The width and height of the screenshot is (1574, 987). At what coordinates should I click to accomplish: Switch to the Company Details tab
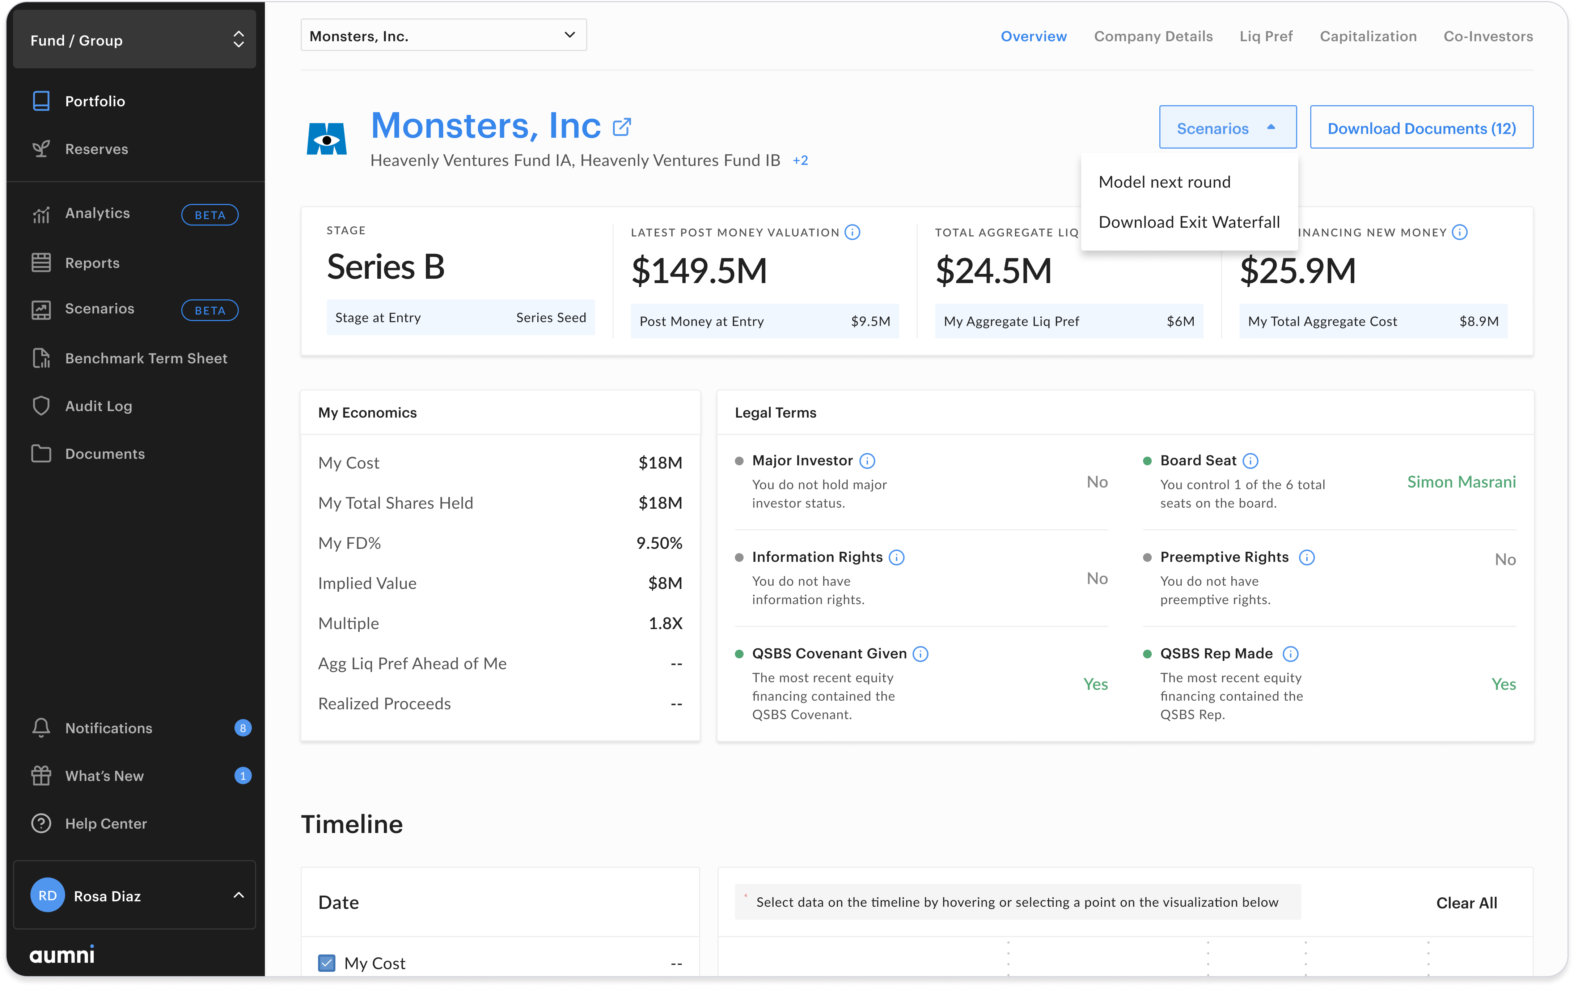click(1153, 37)
